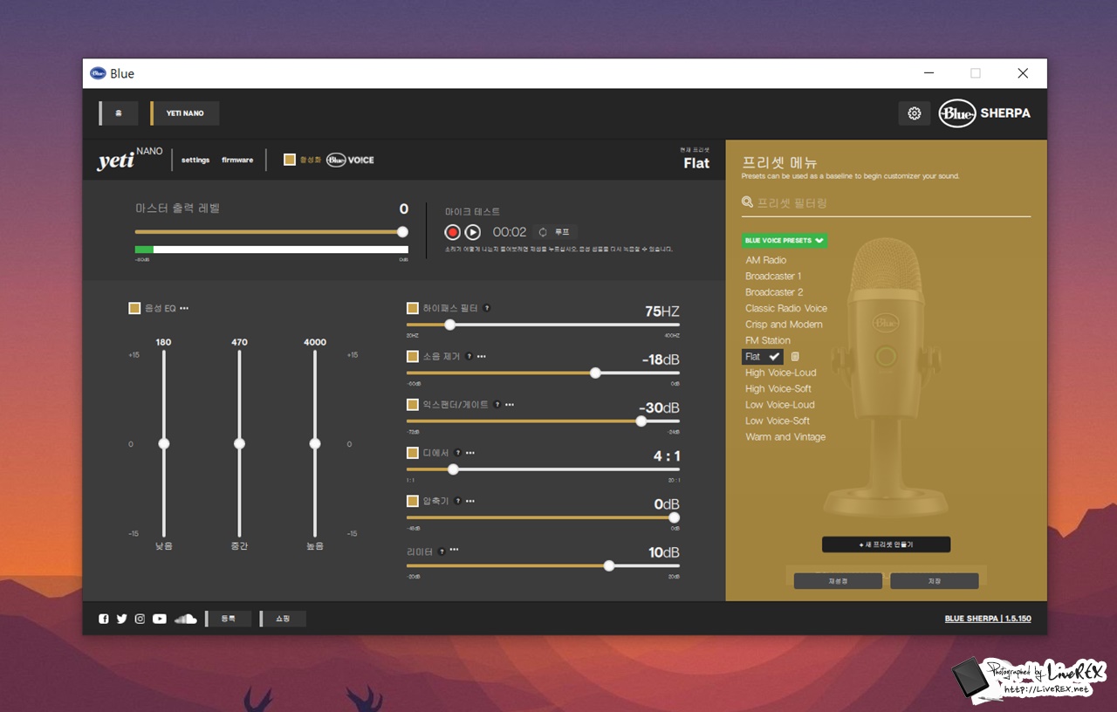Click the yeti NANO logo
The image size is (1117, 712).
(129, 160)
